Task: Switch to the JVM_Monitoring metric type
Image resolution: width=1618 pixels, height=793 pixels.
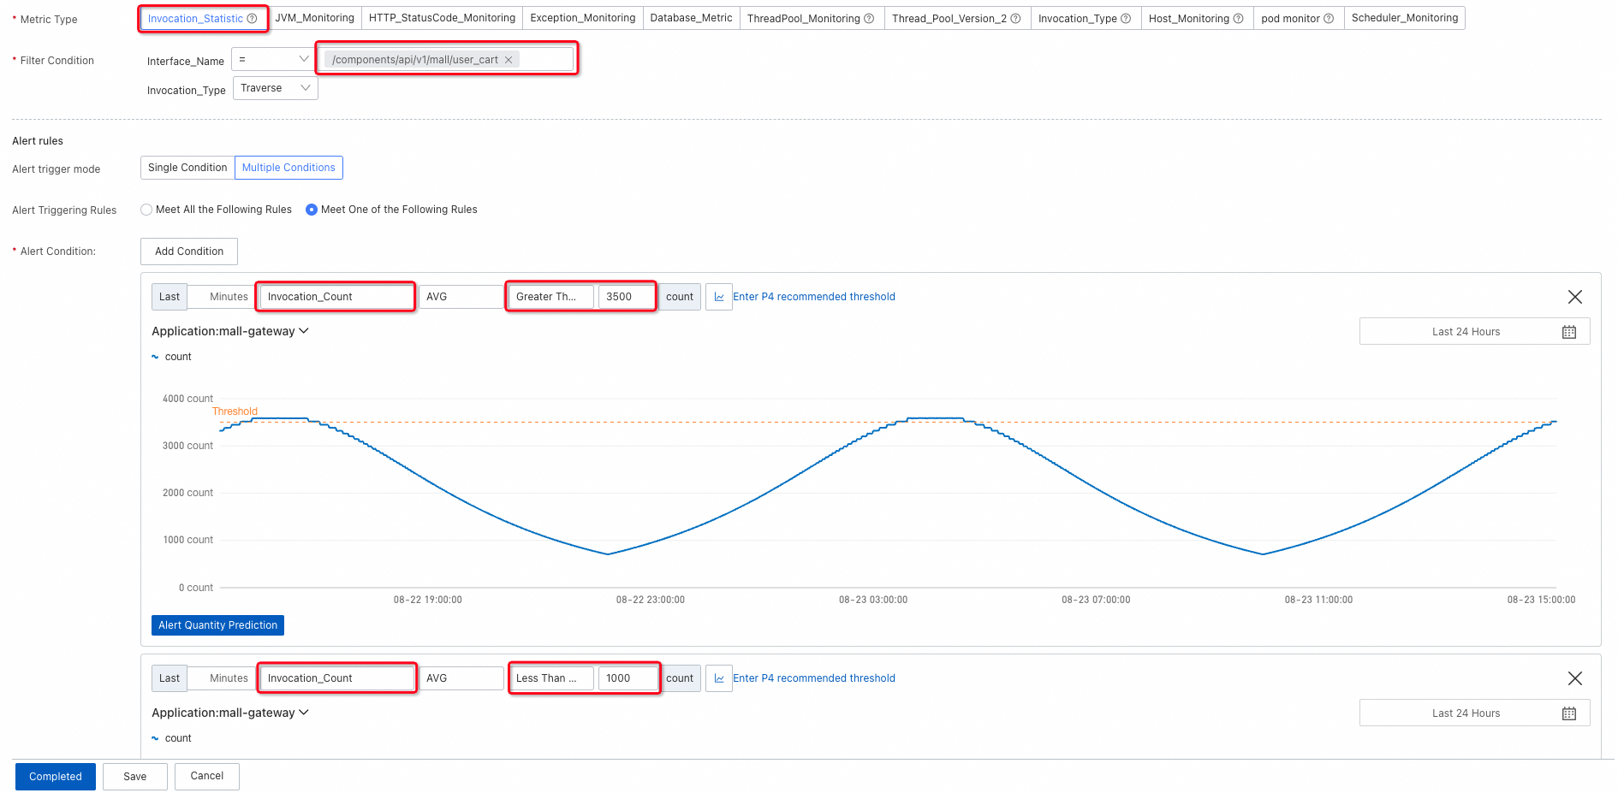Action: pyautogui.click(x=314, y=18)
